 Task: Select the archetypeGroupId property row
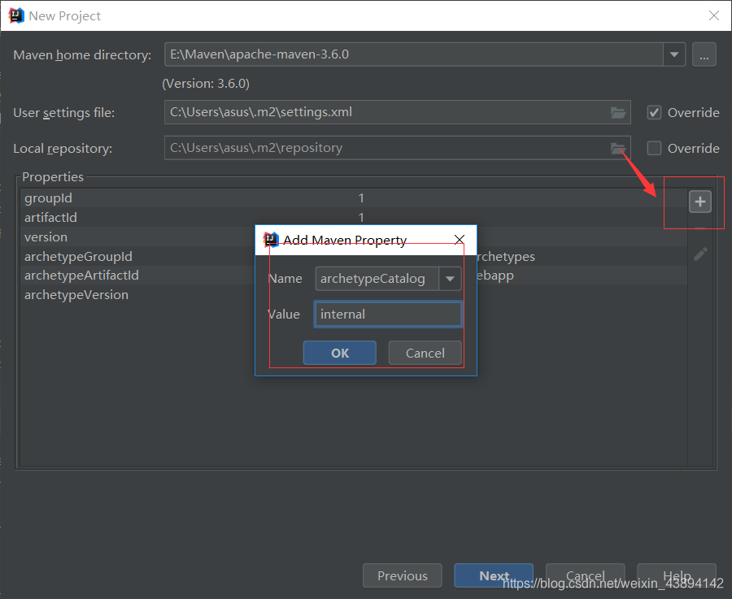pyautogui.click(x=354, y=257)
